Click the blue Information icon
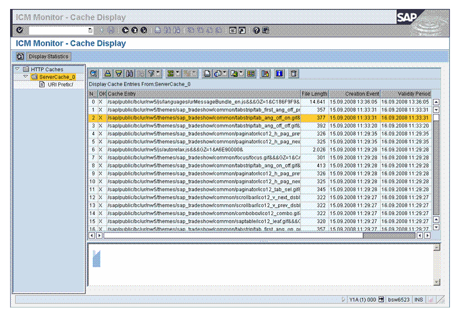The image size is (460, 317). (x=279, y=74)
